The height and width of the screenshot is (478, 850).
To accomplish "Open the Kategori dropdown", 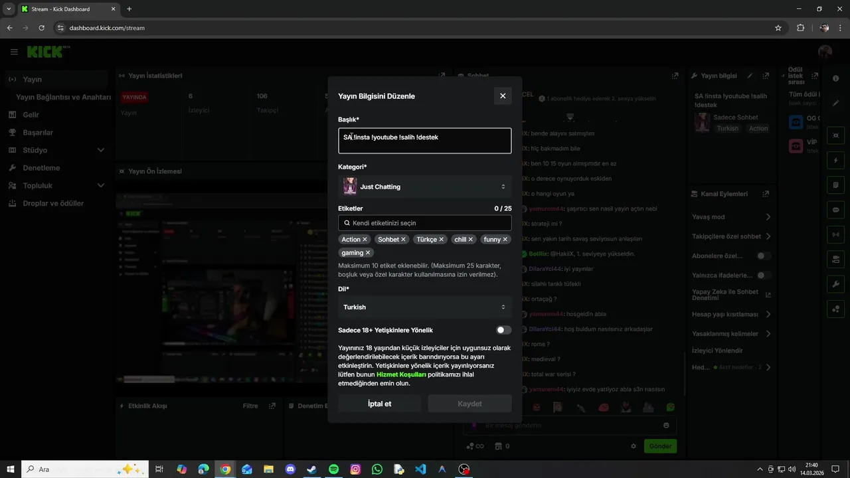I will [x=425, y=187].
